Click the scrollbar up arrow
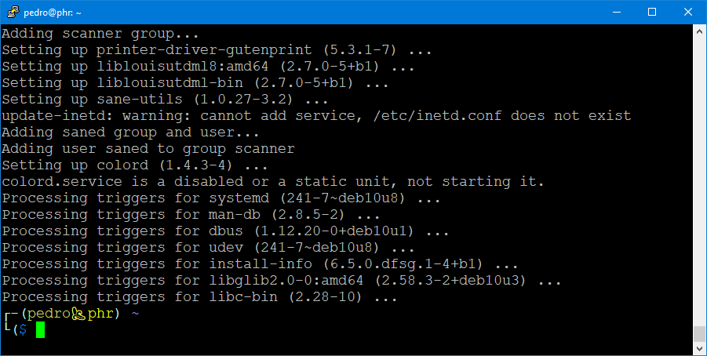Viewport: 707px width, 356px height. (699, 32)
